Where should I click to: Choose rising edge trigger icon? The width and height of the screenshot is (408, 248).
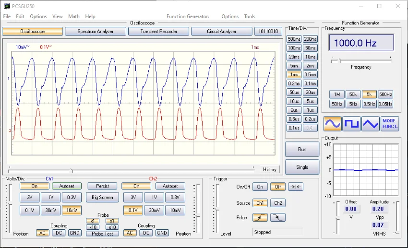[260, 218]
